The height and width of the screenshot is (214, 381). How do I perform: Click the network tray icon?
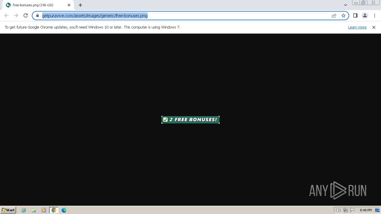(346, 210)
